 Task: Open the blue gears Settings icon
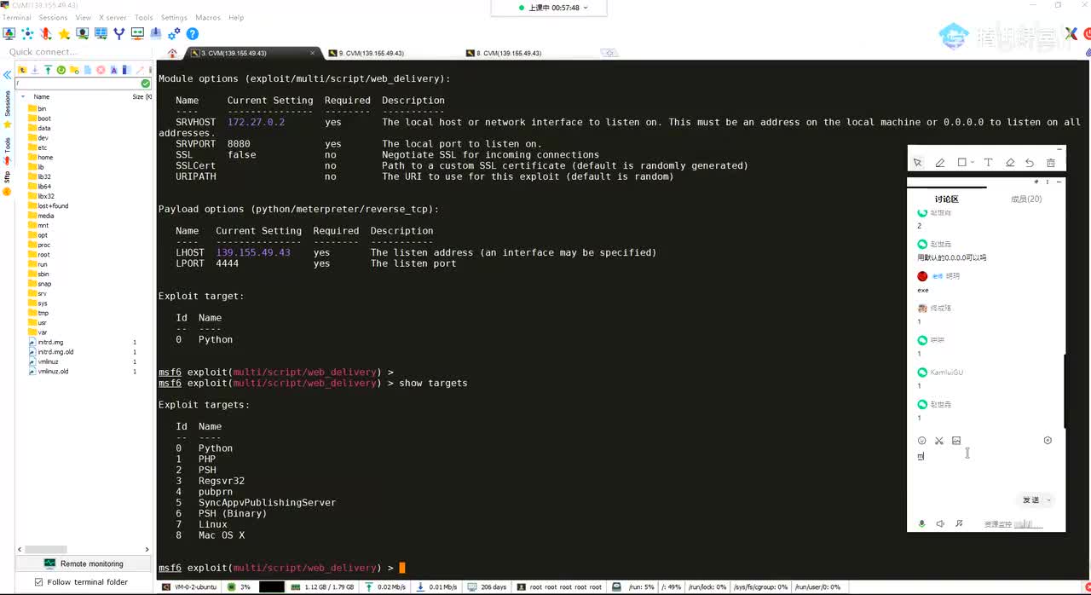click(x=174, y=34)
